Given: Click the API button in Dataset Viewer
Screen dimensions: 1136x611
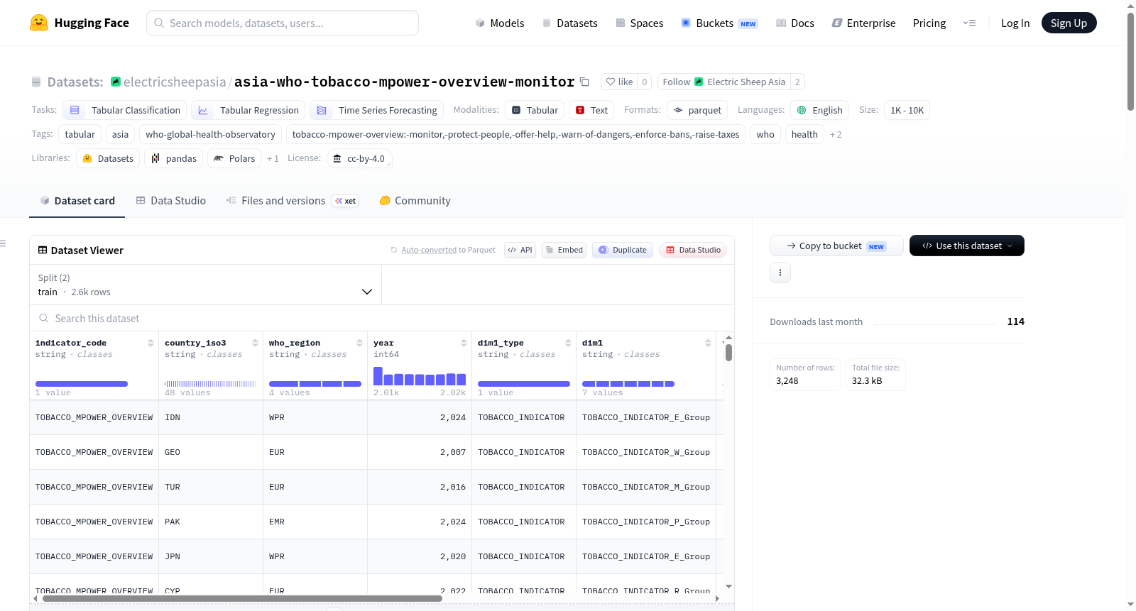Looking at the screenshot, I should click(x=520, y=250).
